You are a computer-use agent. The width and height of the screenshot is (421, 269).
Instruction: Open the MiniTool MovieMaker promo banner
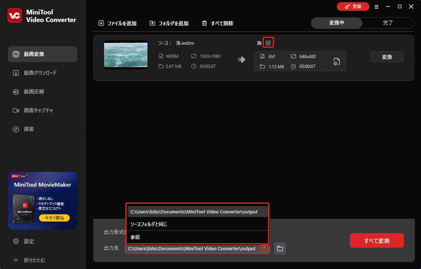pyautogui.click(x=43, y=201)
